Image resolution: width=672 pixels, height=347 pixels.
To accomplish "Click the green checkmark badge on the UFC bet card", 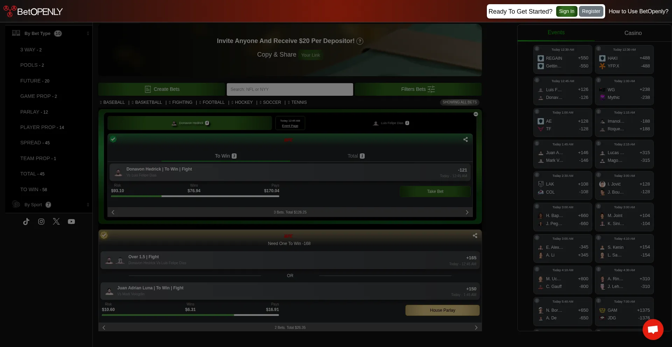I will click(x=113, y=139).
